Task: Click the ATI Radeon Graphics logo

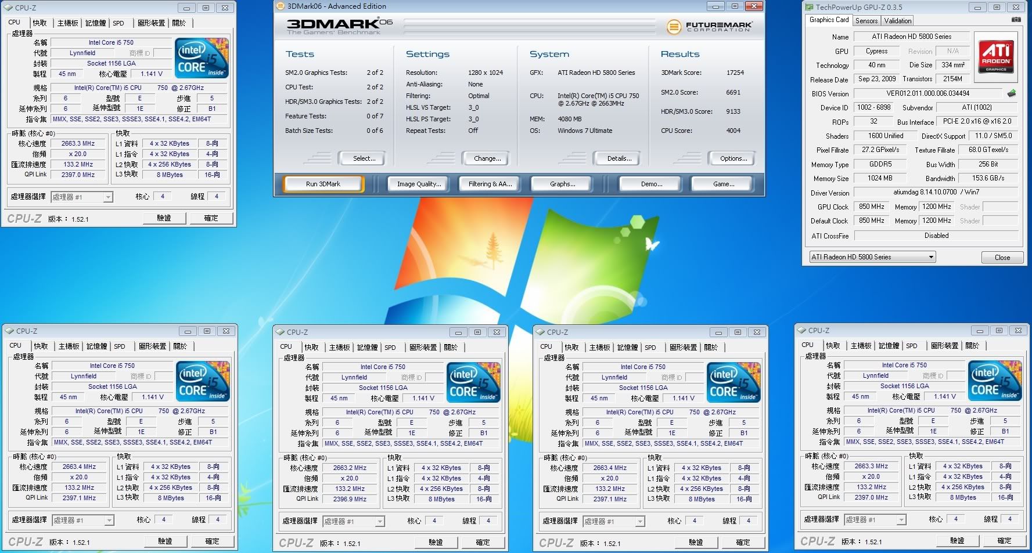Action: point(996,56)
